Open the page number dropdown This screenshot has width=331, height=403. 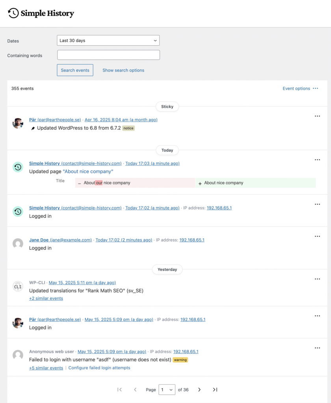click(x=167, y=390)
